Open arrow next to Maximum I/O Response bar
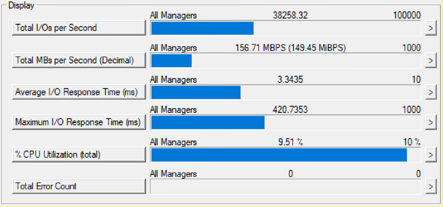This screenshot has height=207, width=443. (431, 123)
